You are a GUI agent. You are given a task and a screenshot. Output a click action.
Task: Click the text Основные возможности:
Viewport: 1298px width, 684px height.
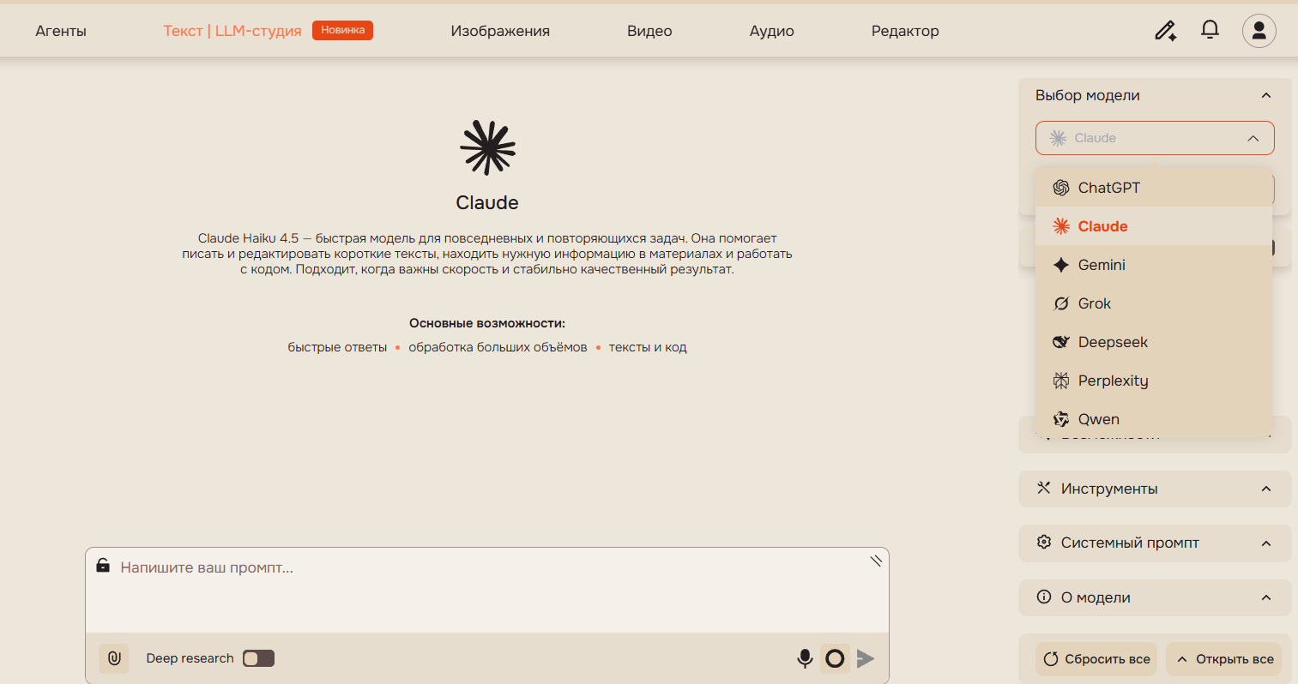click(x=487, y=323)
